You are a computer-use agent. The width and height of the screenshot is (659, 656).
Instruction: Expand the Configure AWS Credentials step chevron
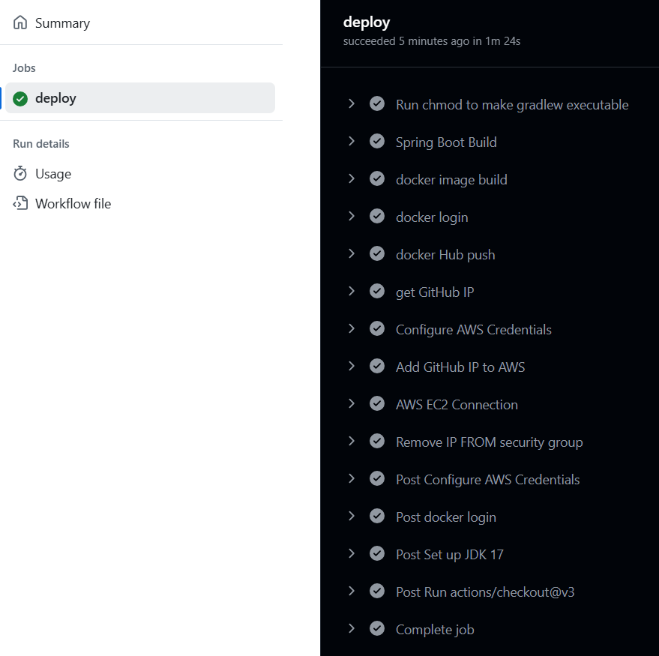(x=352, y=328)
